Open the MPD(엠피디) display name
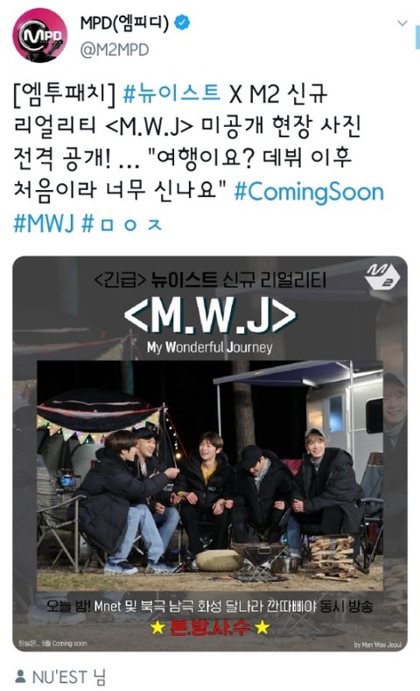 click(124, 23)
